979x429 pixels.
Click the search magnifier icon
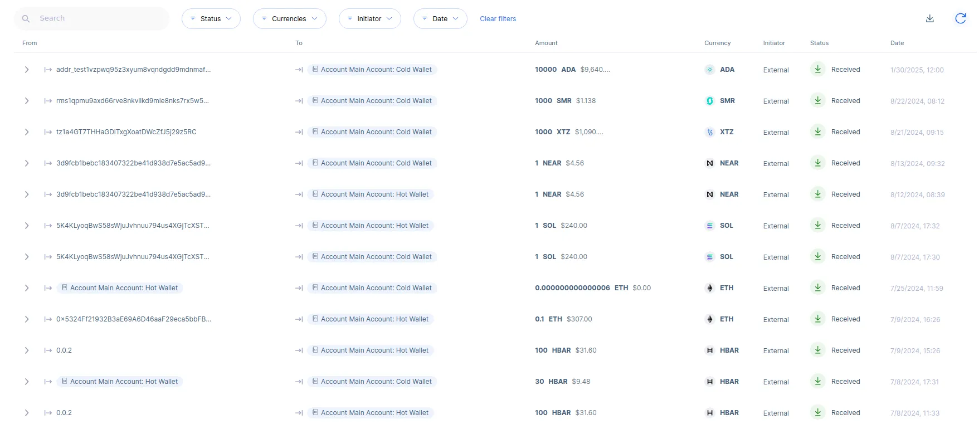tap(26, 19)
